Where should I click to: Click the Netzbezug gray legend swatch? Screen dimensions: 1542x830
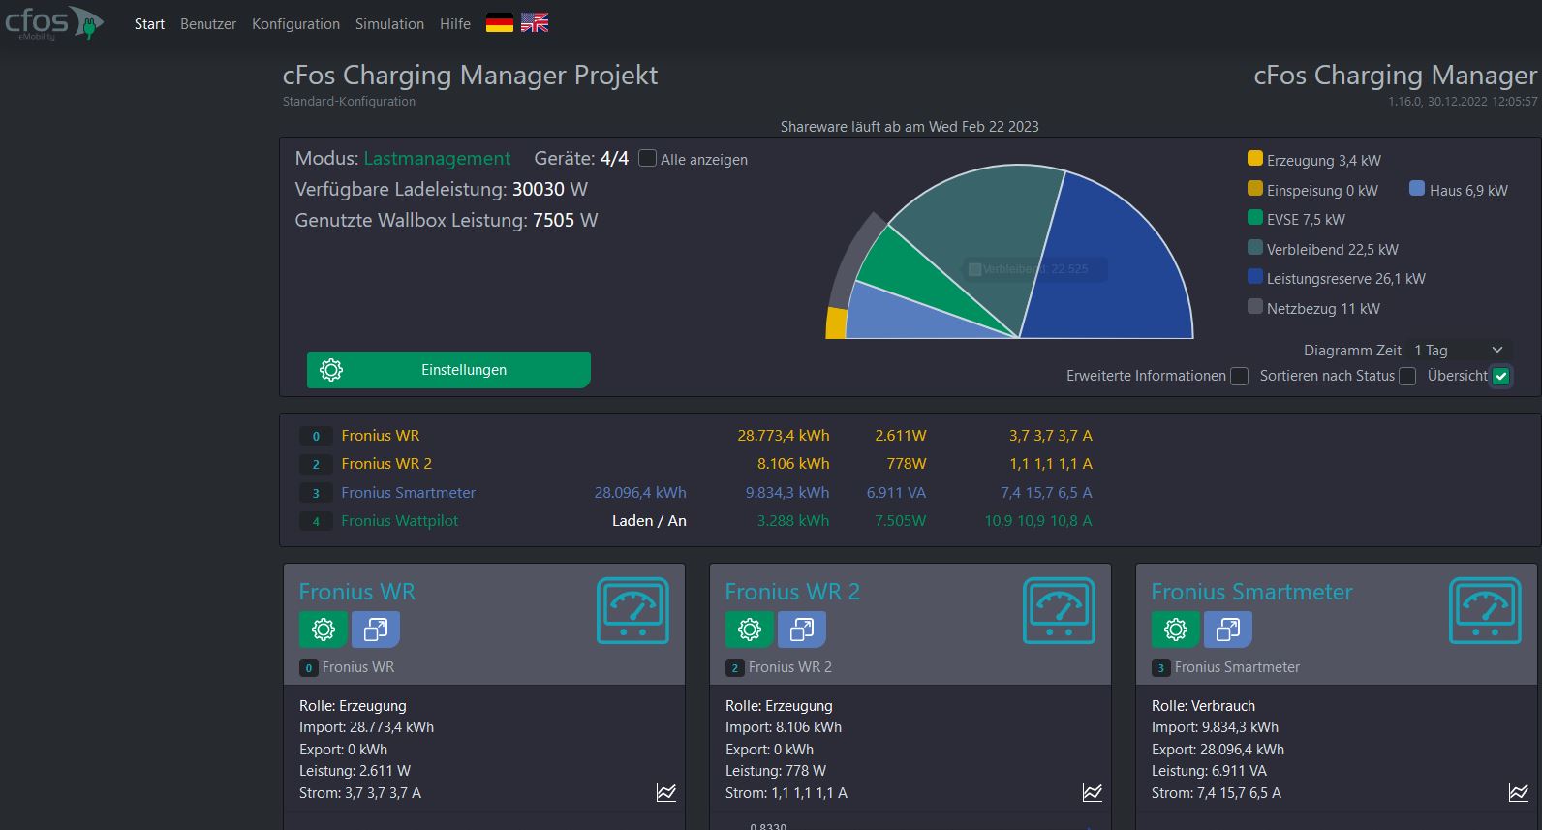[1255, 306]
